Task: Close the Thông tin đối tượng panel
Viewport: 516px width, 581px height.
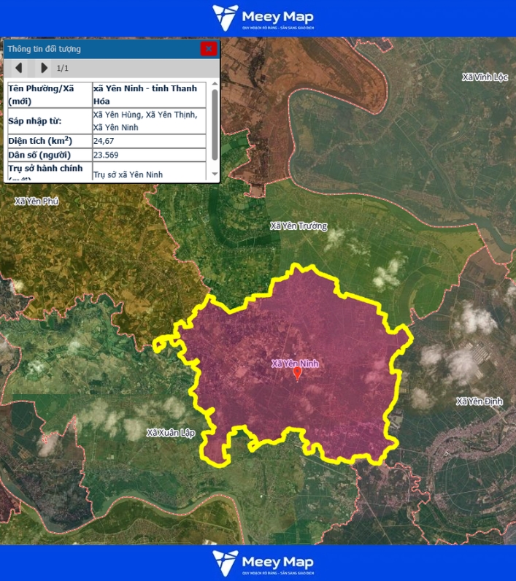Action: [209, 49]
